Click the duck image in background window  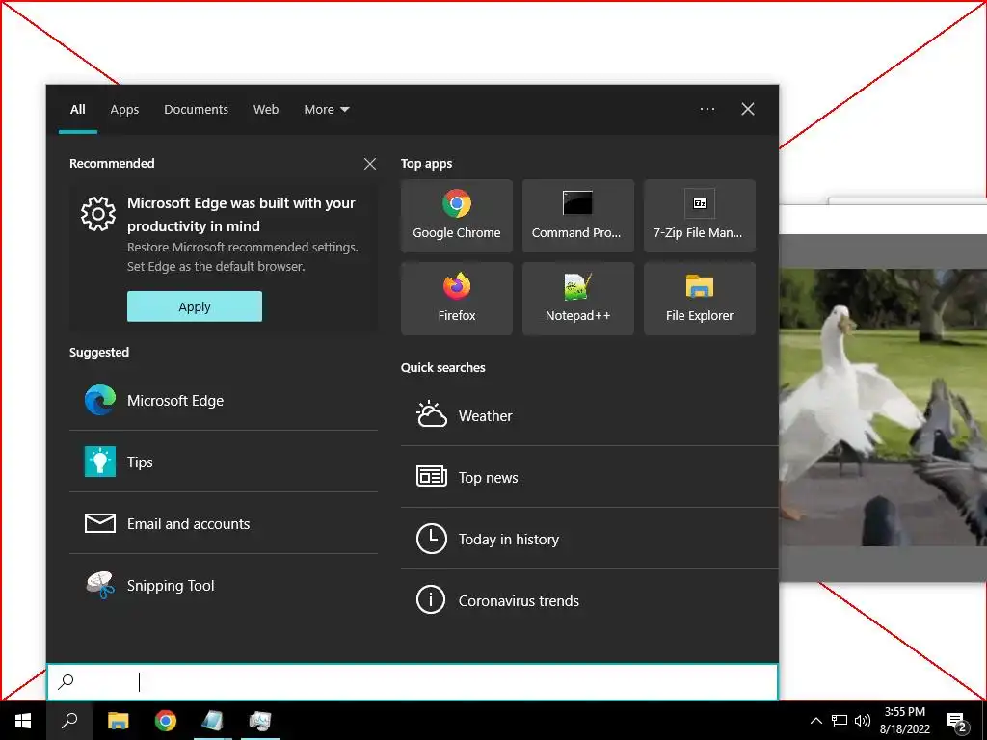(x=883, y=408)
